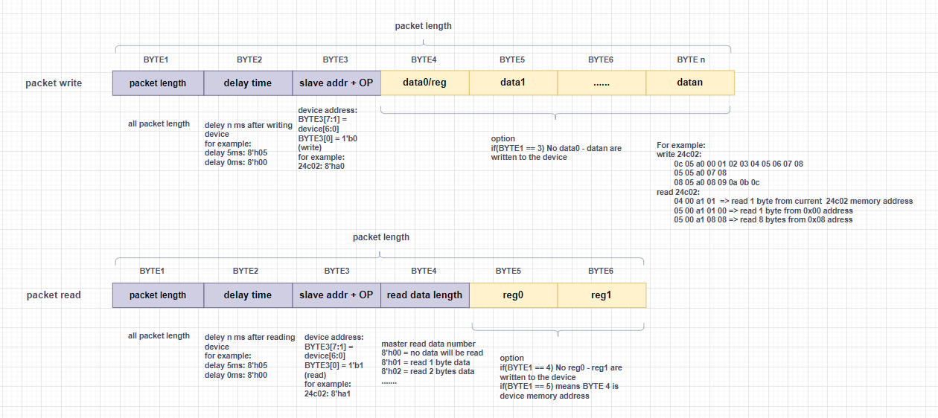The height and width of the screenshot is (418, 938).
Task: Select 'if(BYTE1 == 4) No reg0 - reg1' note
Action: coord(561,373)
